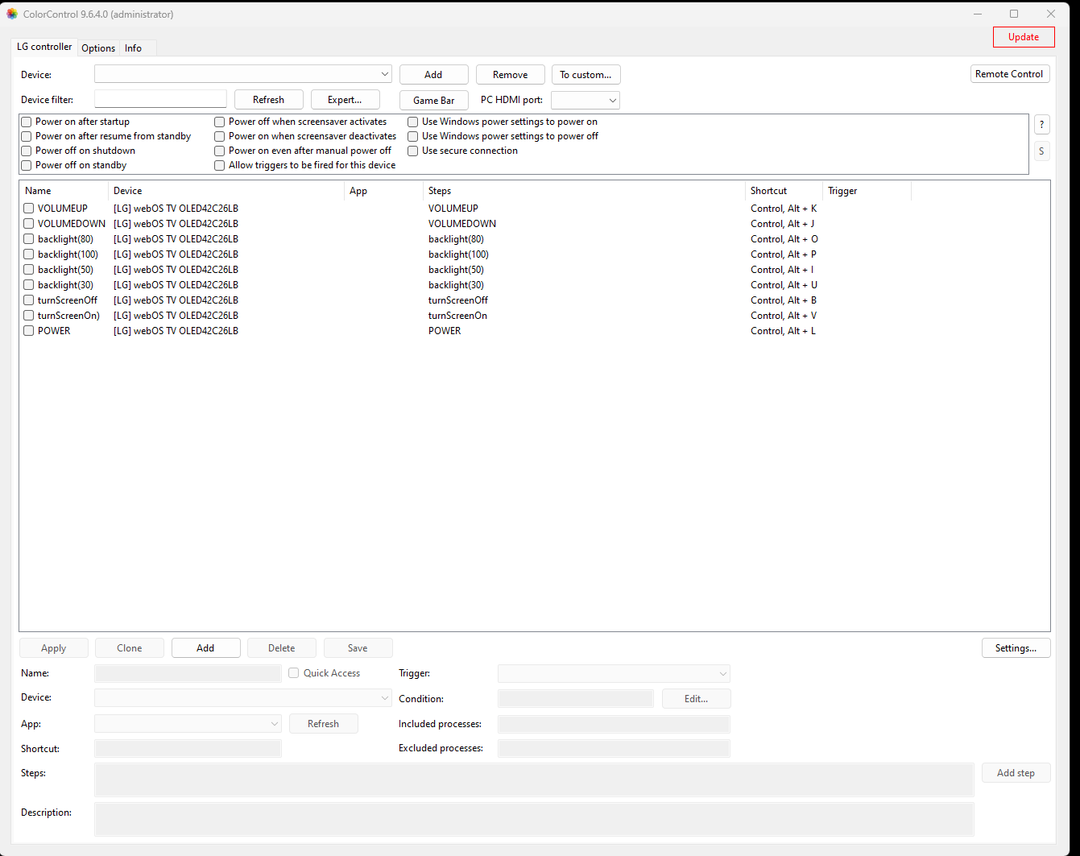Sort presets by Name column header
1080x856 pixels.
tap(64, 191)
